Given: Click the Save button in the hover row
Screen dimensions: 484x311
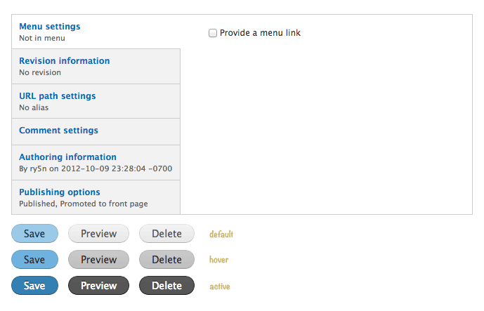Looking at the screenshot, I should pyautogui.click(x=34, y=260).
